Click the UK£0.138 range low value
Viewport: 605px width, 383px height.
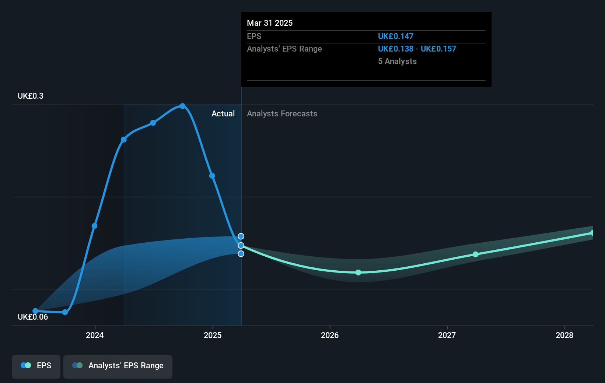396,49
